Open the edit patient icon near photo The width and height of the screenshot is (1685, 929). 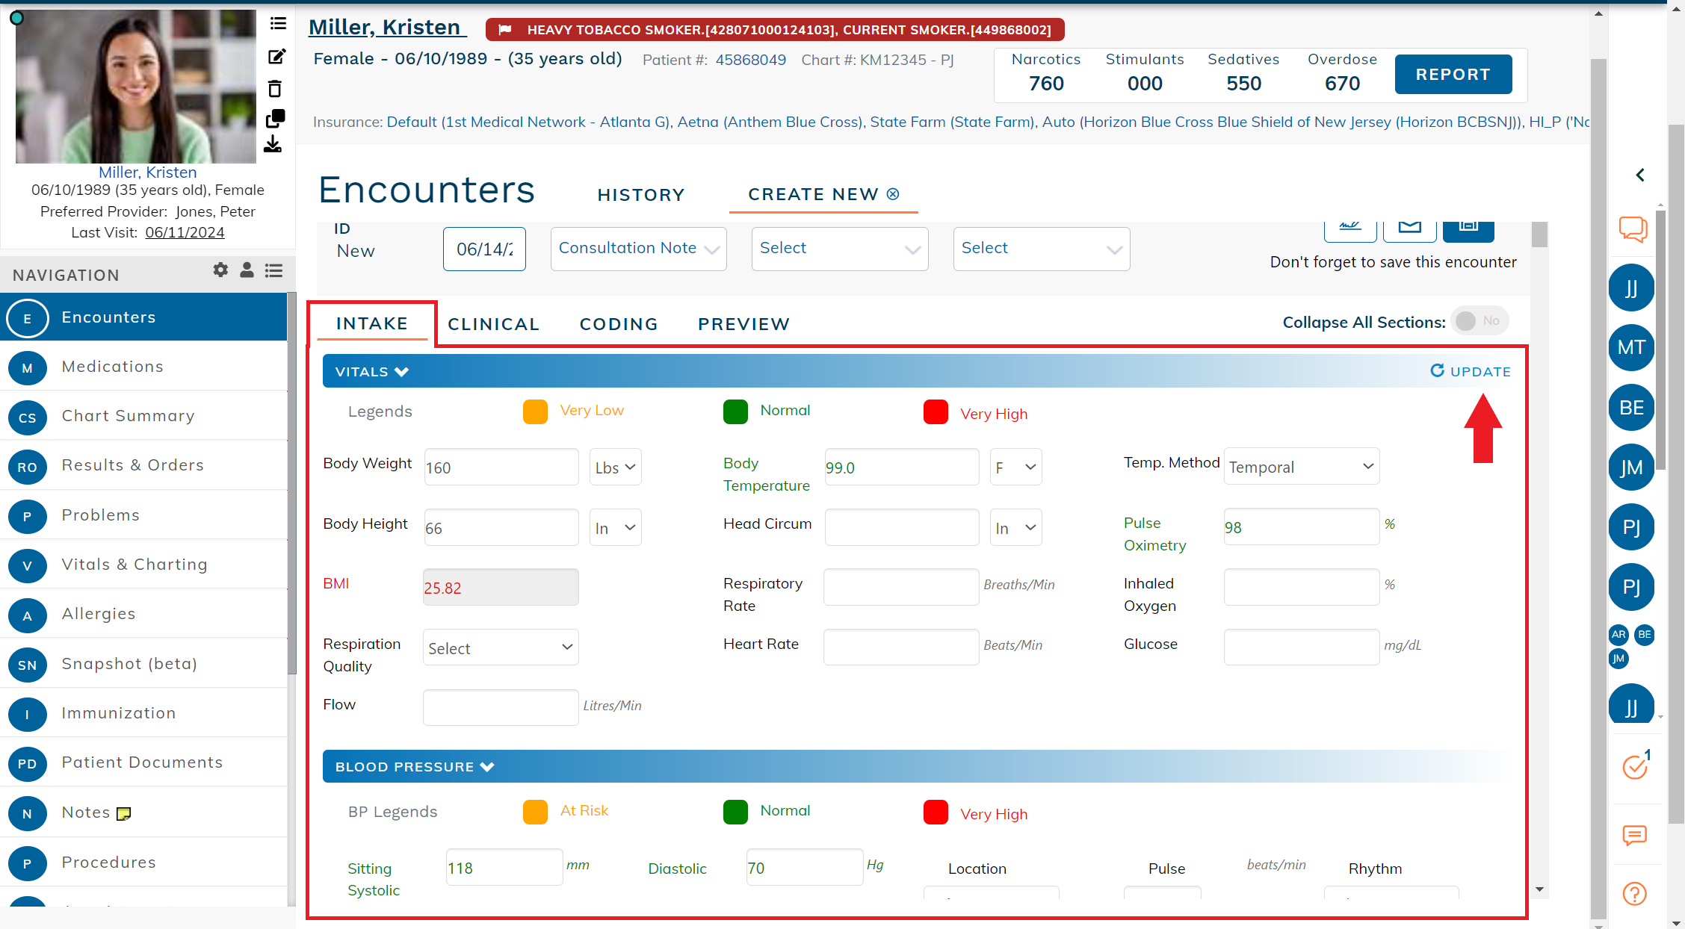pos(276,56)
